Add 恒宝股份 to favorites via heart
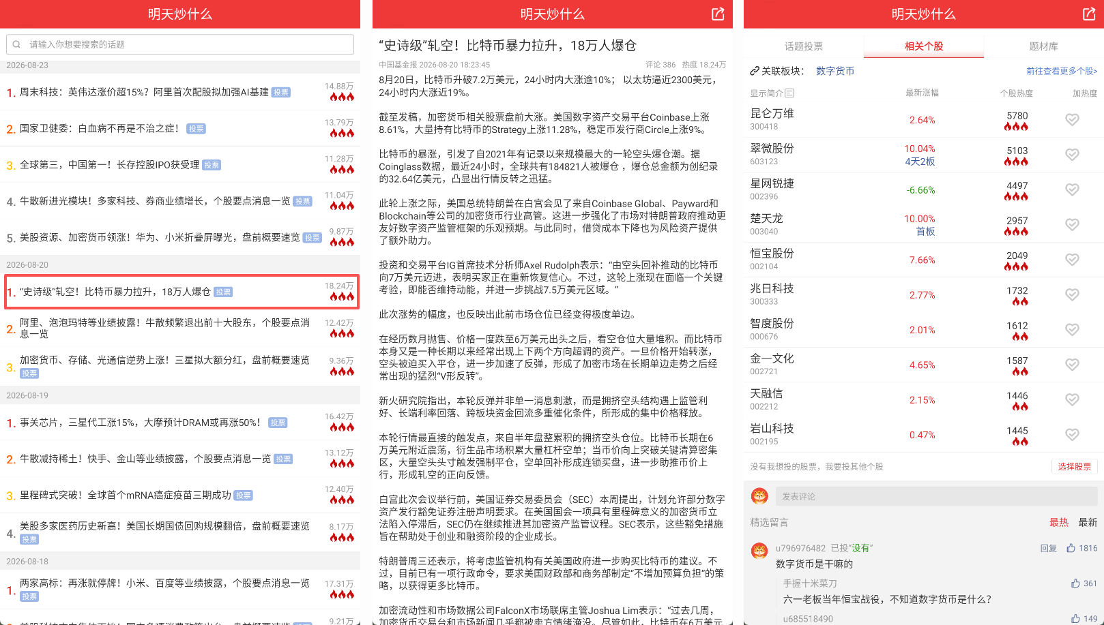 click(1072, 260)
